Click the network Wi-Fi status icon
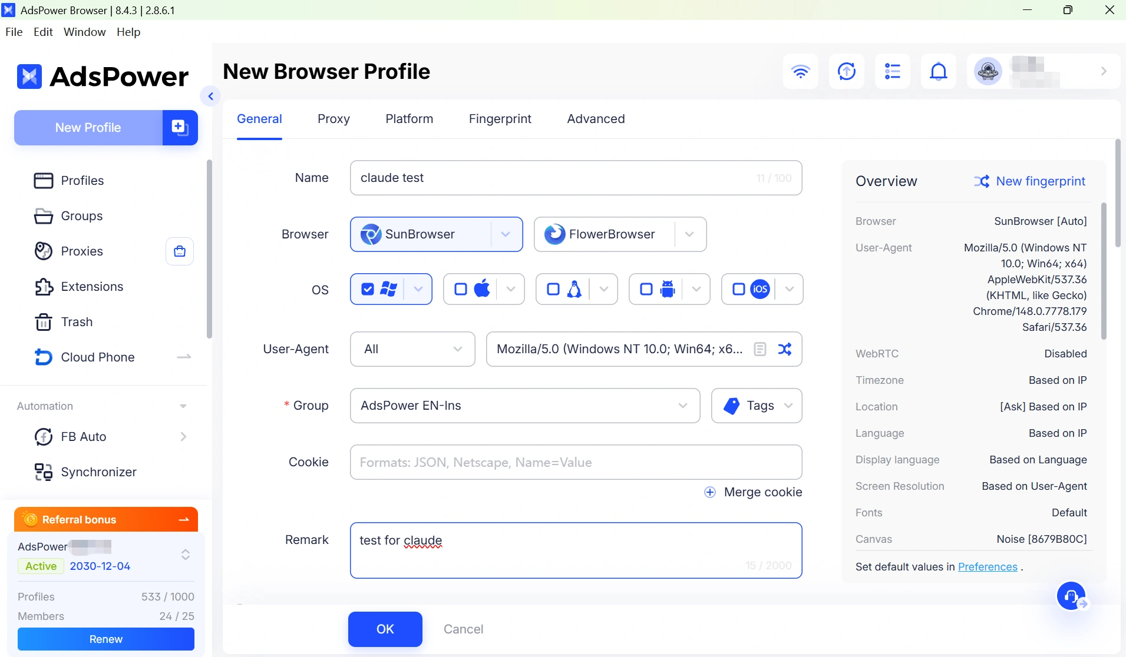 pyautogui.click(x=801, y=71)
